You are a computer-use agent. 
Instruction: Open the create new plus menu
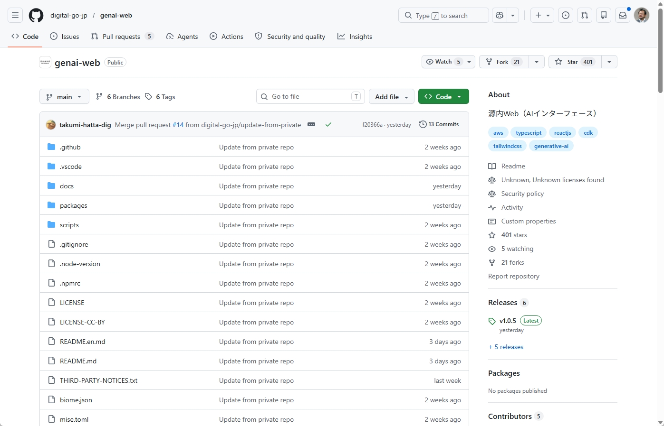542,15
